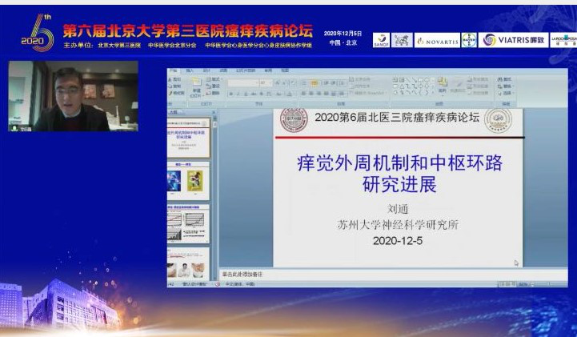Click the Copy (复制) button

tap(174, 86)
